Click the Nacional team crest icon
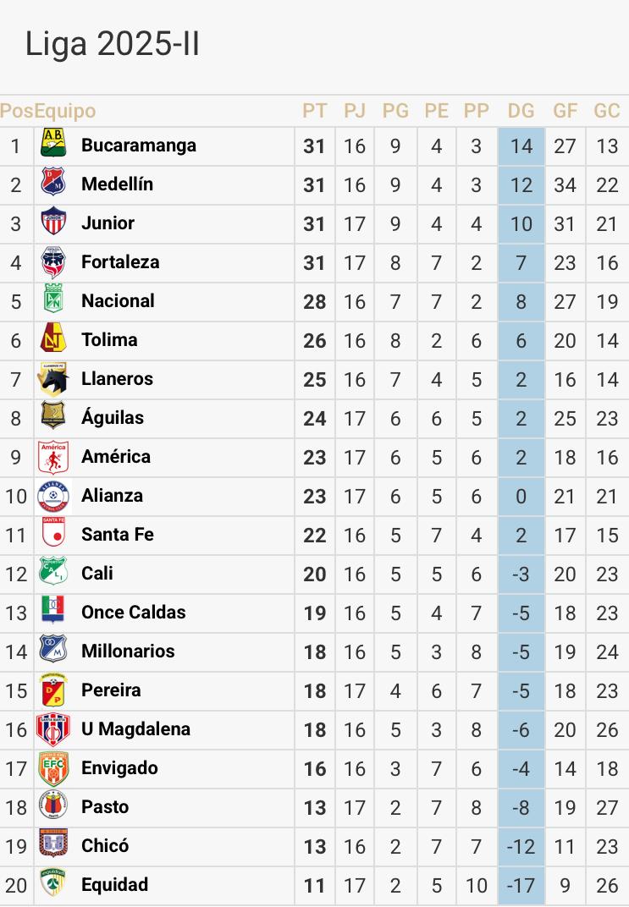This screenshot has width=629, height=907. 53,300
